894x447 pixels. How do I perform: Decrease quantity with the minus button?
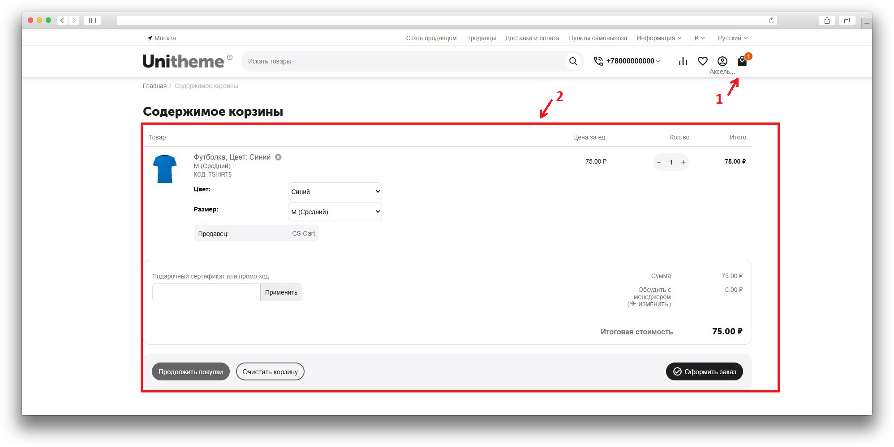click(658, 162)
